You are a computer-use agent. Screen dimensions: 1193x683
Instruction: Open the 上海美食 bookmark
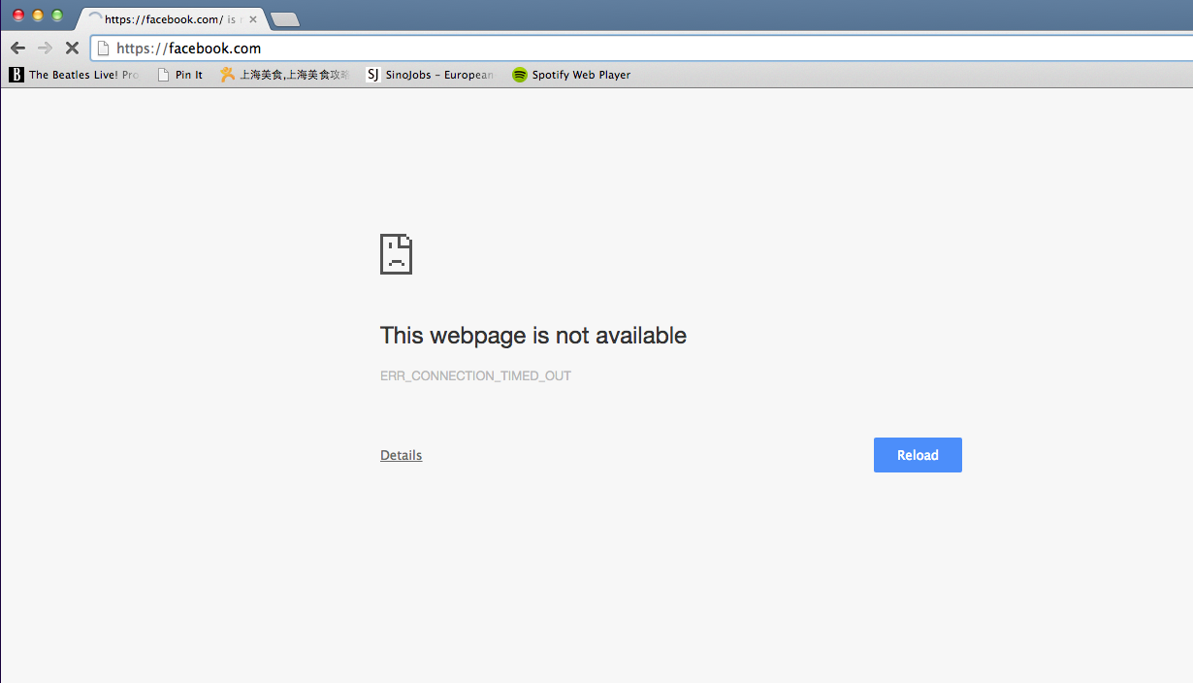[x=284, y=75]
